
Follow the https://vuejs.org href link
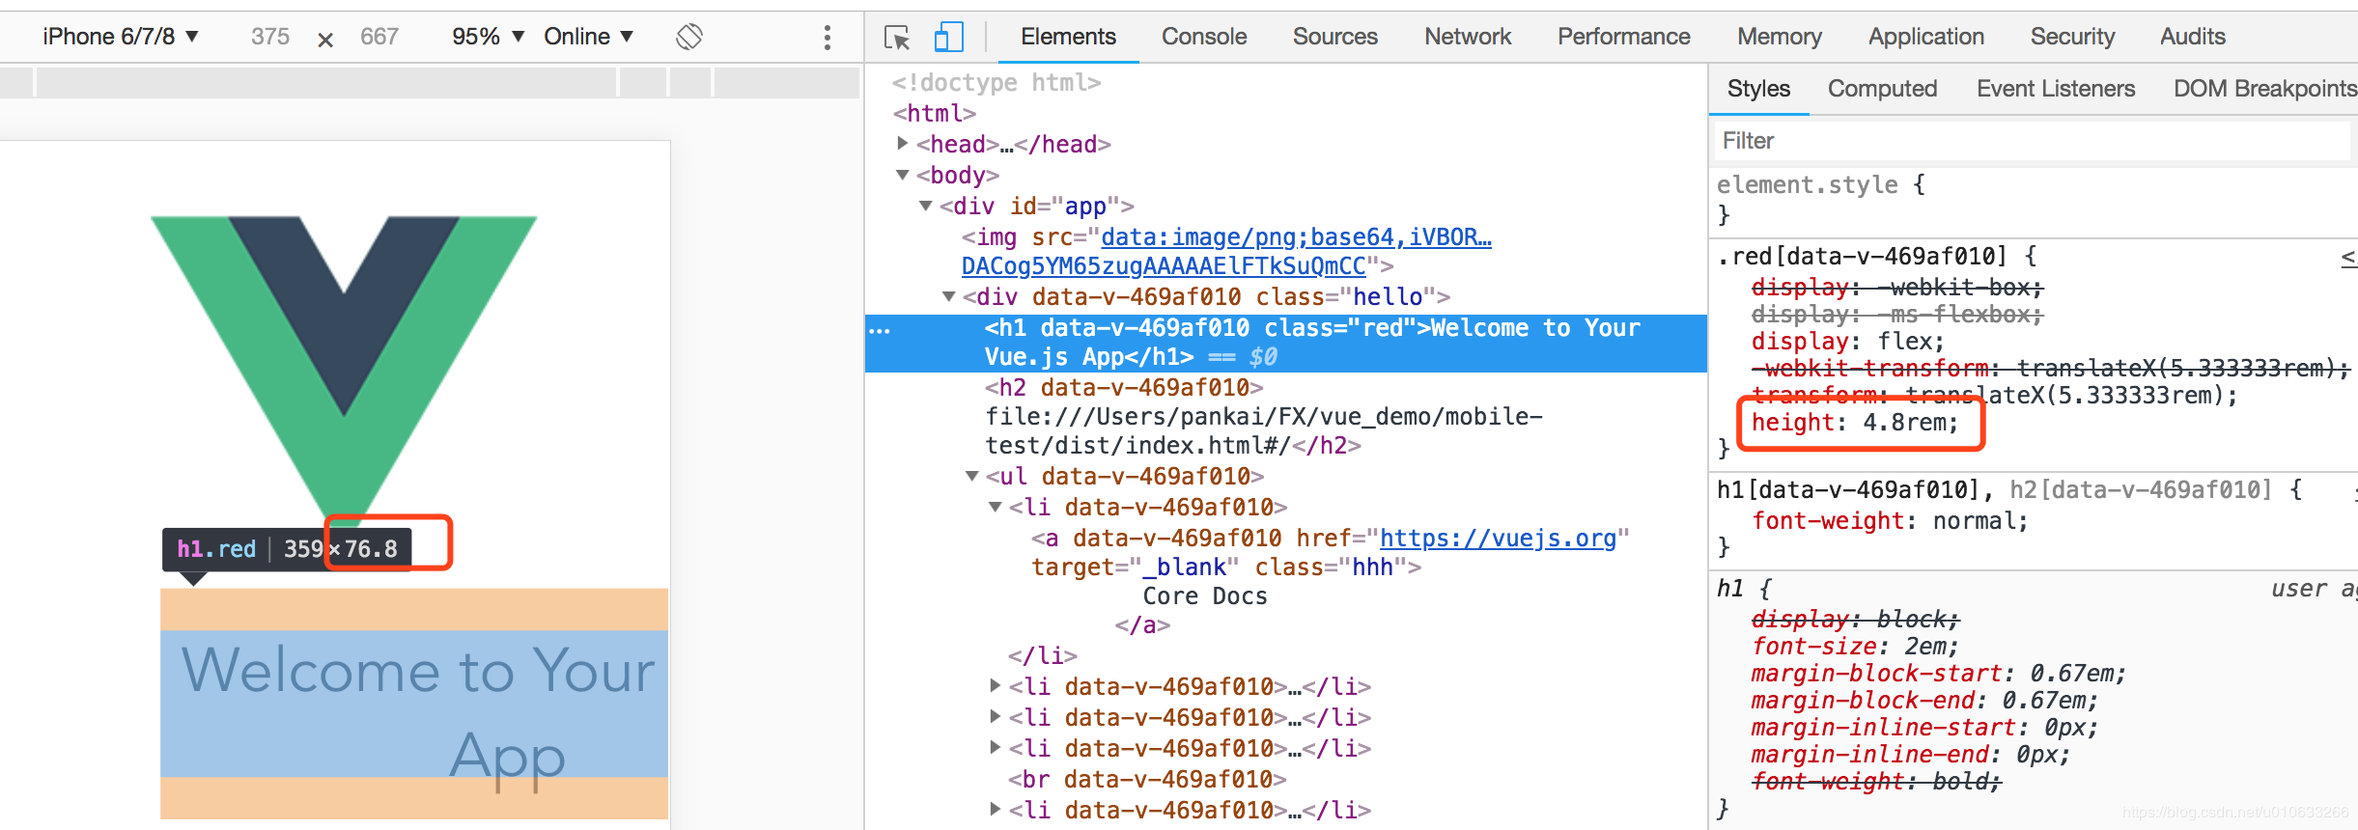(1498, 538)
